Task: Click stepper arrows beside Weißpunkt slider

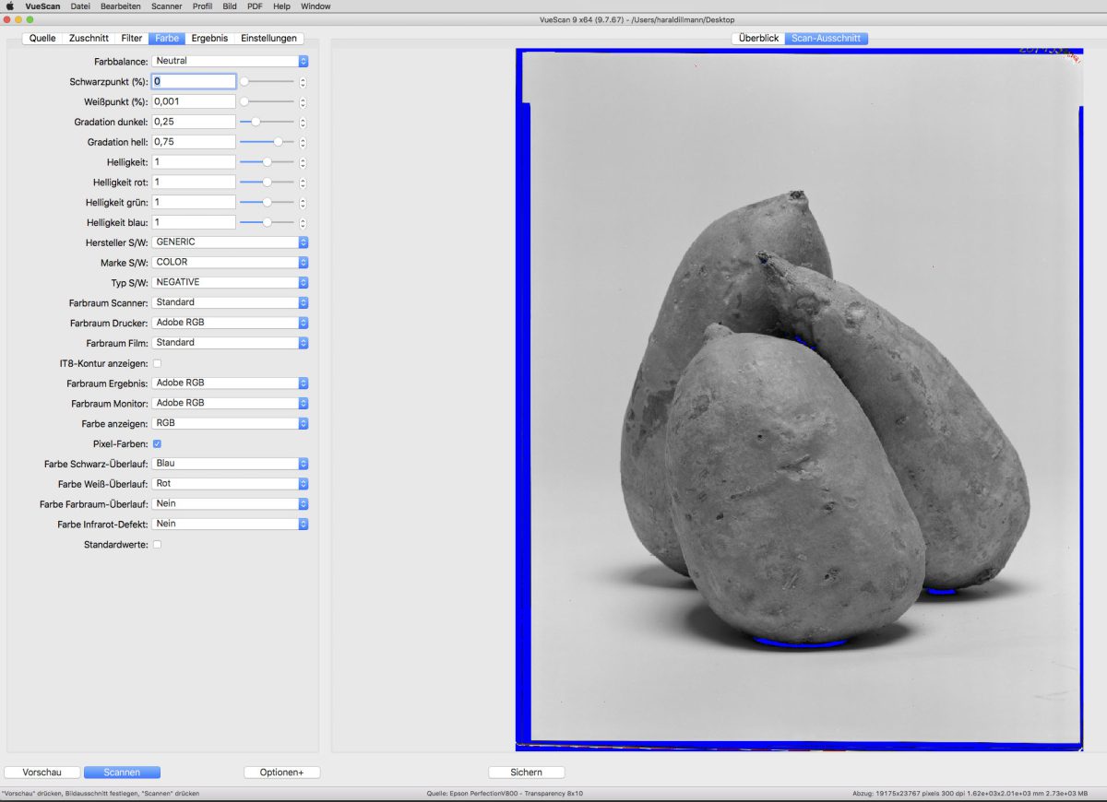Action: tap(303, 101)
